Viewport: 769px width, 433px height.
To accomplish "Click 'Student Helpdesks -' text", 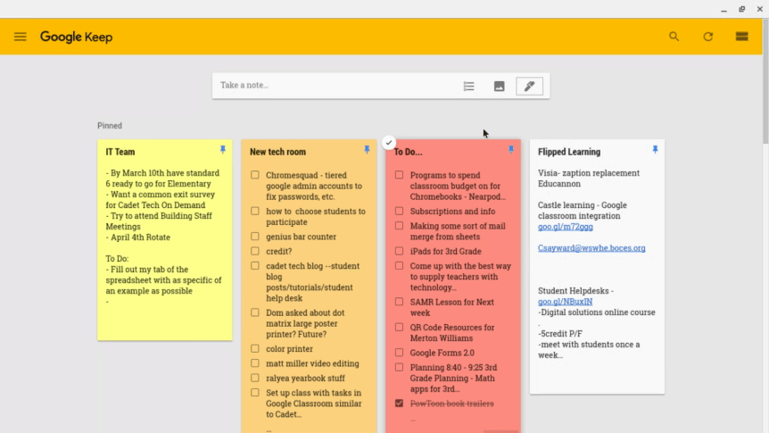I will 575,291.
